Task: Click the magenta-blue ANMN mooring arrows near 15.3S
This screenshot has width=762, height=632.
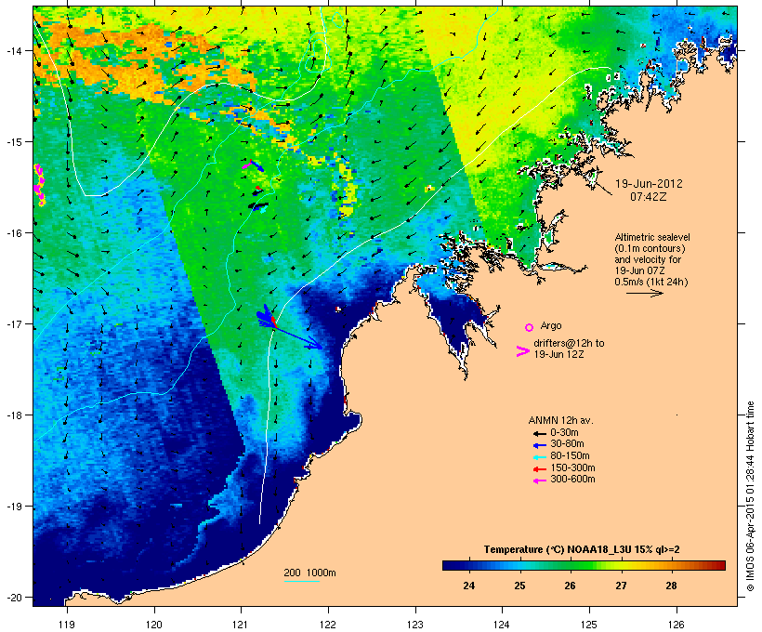Action: pos(253,165)
